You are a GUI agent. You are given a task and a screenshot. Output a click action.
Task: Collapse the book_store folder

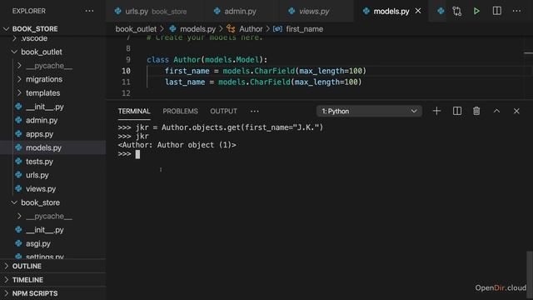click(x=14, y=202)
